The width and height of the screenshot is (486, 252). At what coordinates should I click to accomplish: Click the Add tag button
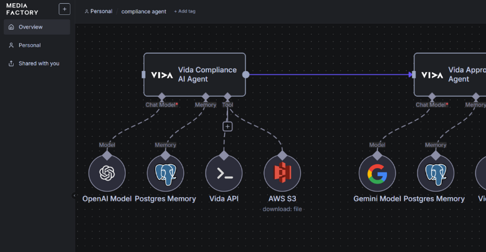184,11
